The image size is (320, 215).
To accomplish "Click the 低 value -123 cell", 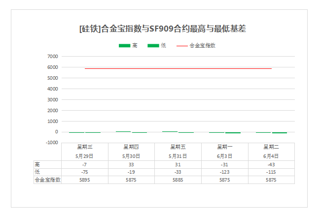I will click(225, 172).
